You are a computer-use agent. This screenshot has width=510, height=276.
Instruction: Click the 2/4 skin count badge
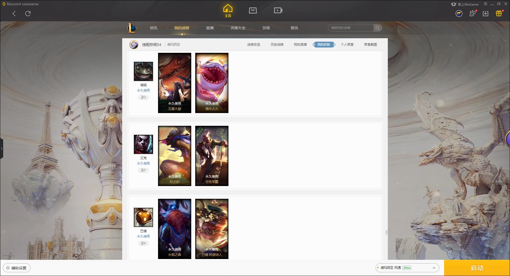tap(143, 243)
